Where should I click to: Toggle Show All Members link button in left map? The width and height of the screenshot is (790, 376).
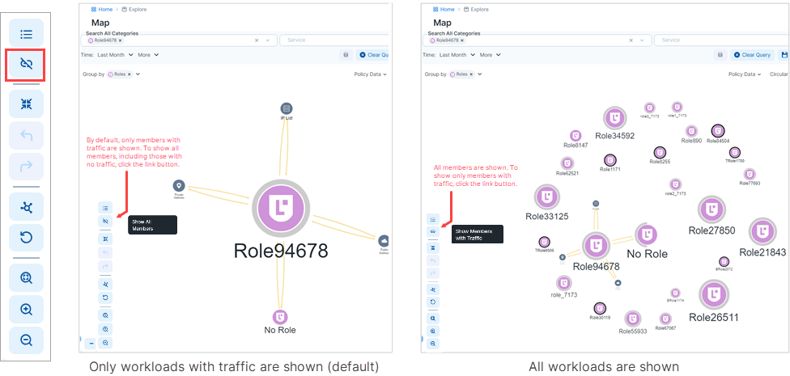click(x=105, y=221)
